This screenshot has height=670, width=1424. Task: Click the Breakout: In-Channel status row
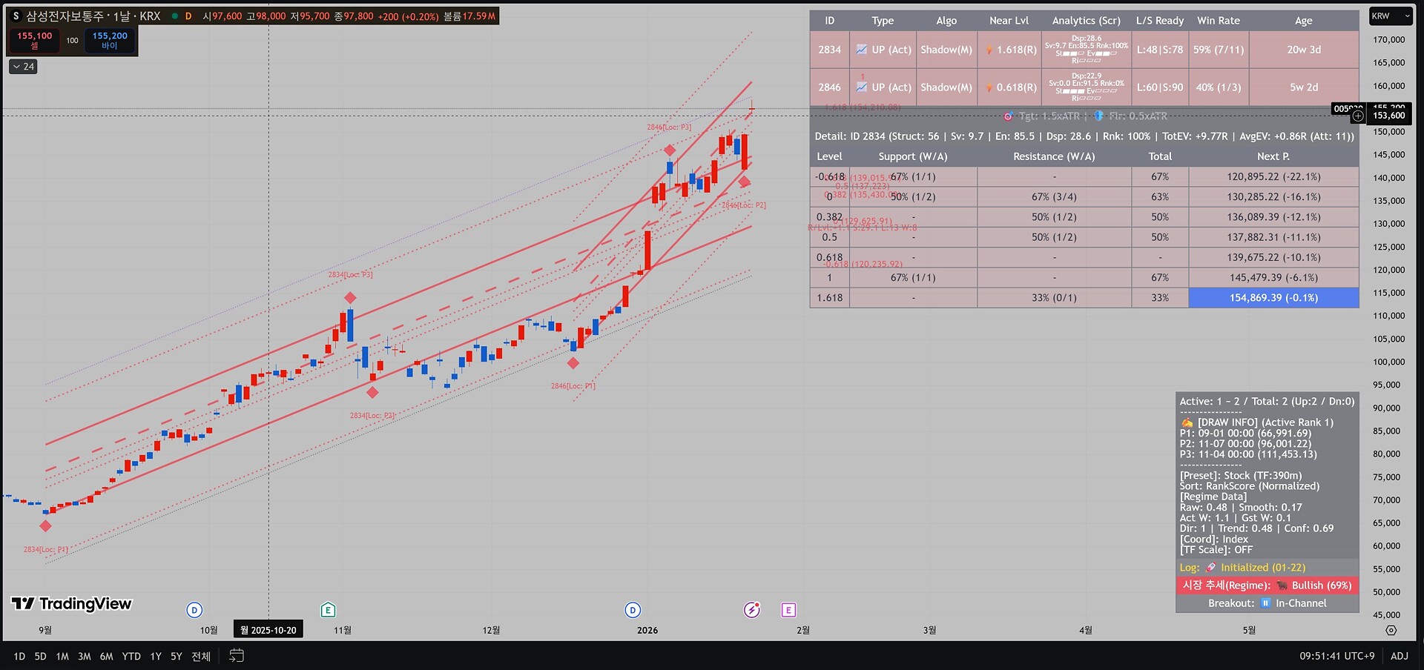[x=1268, y=603]
